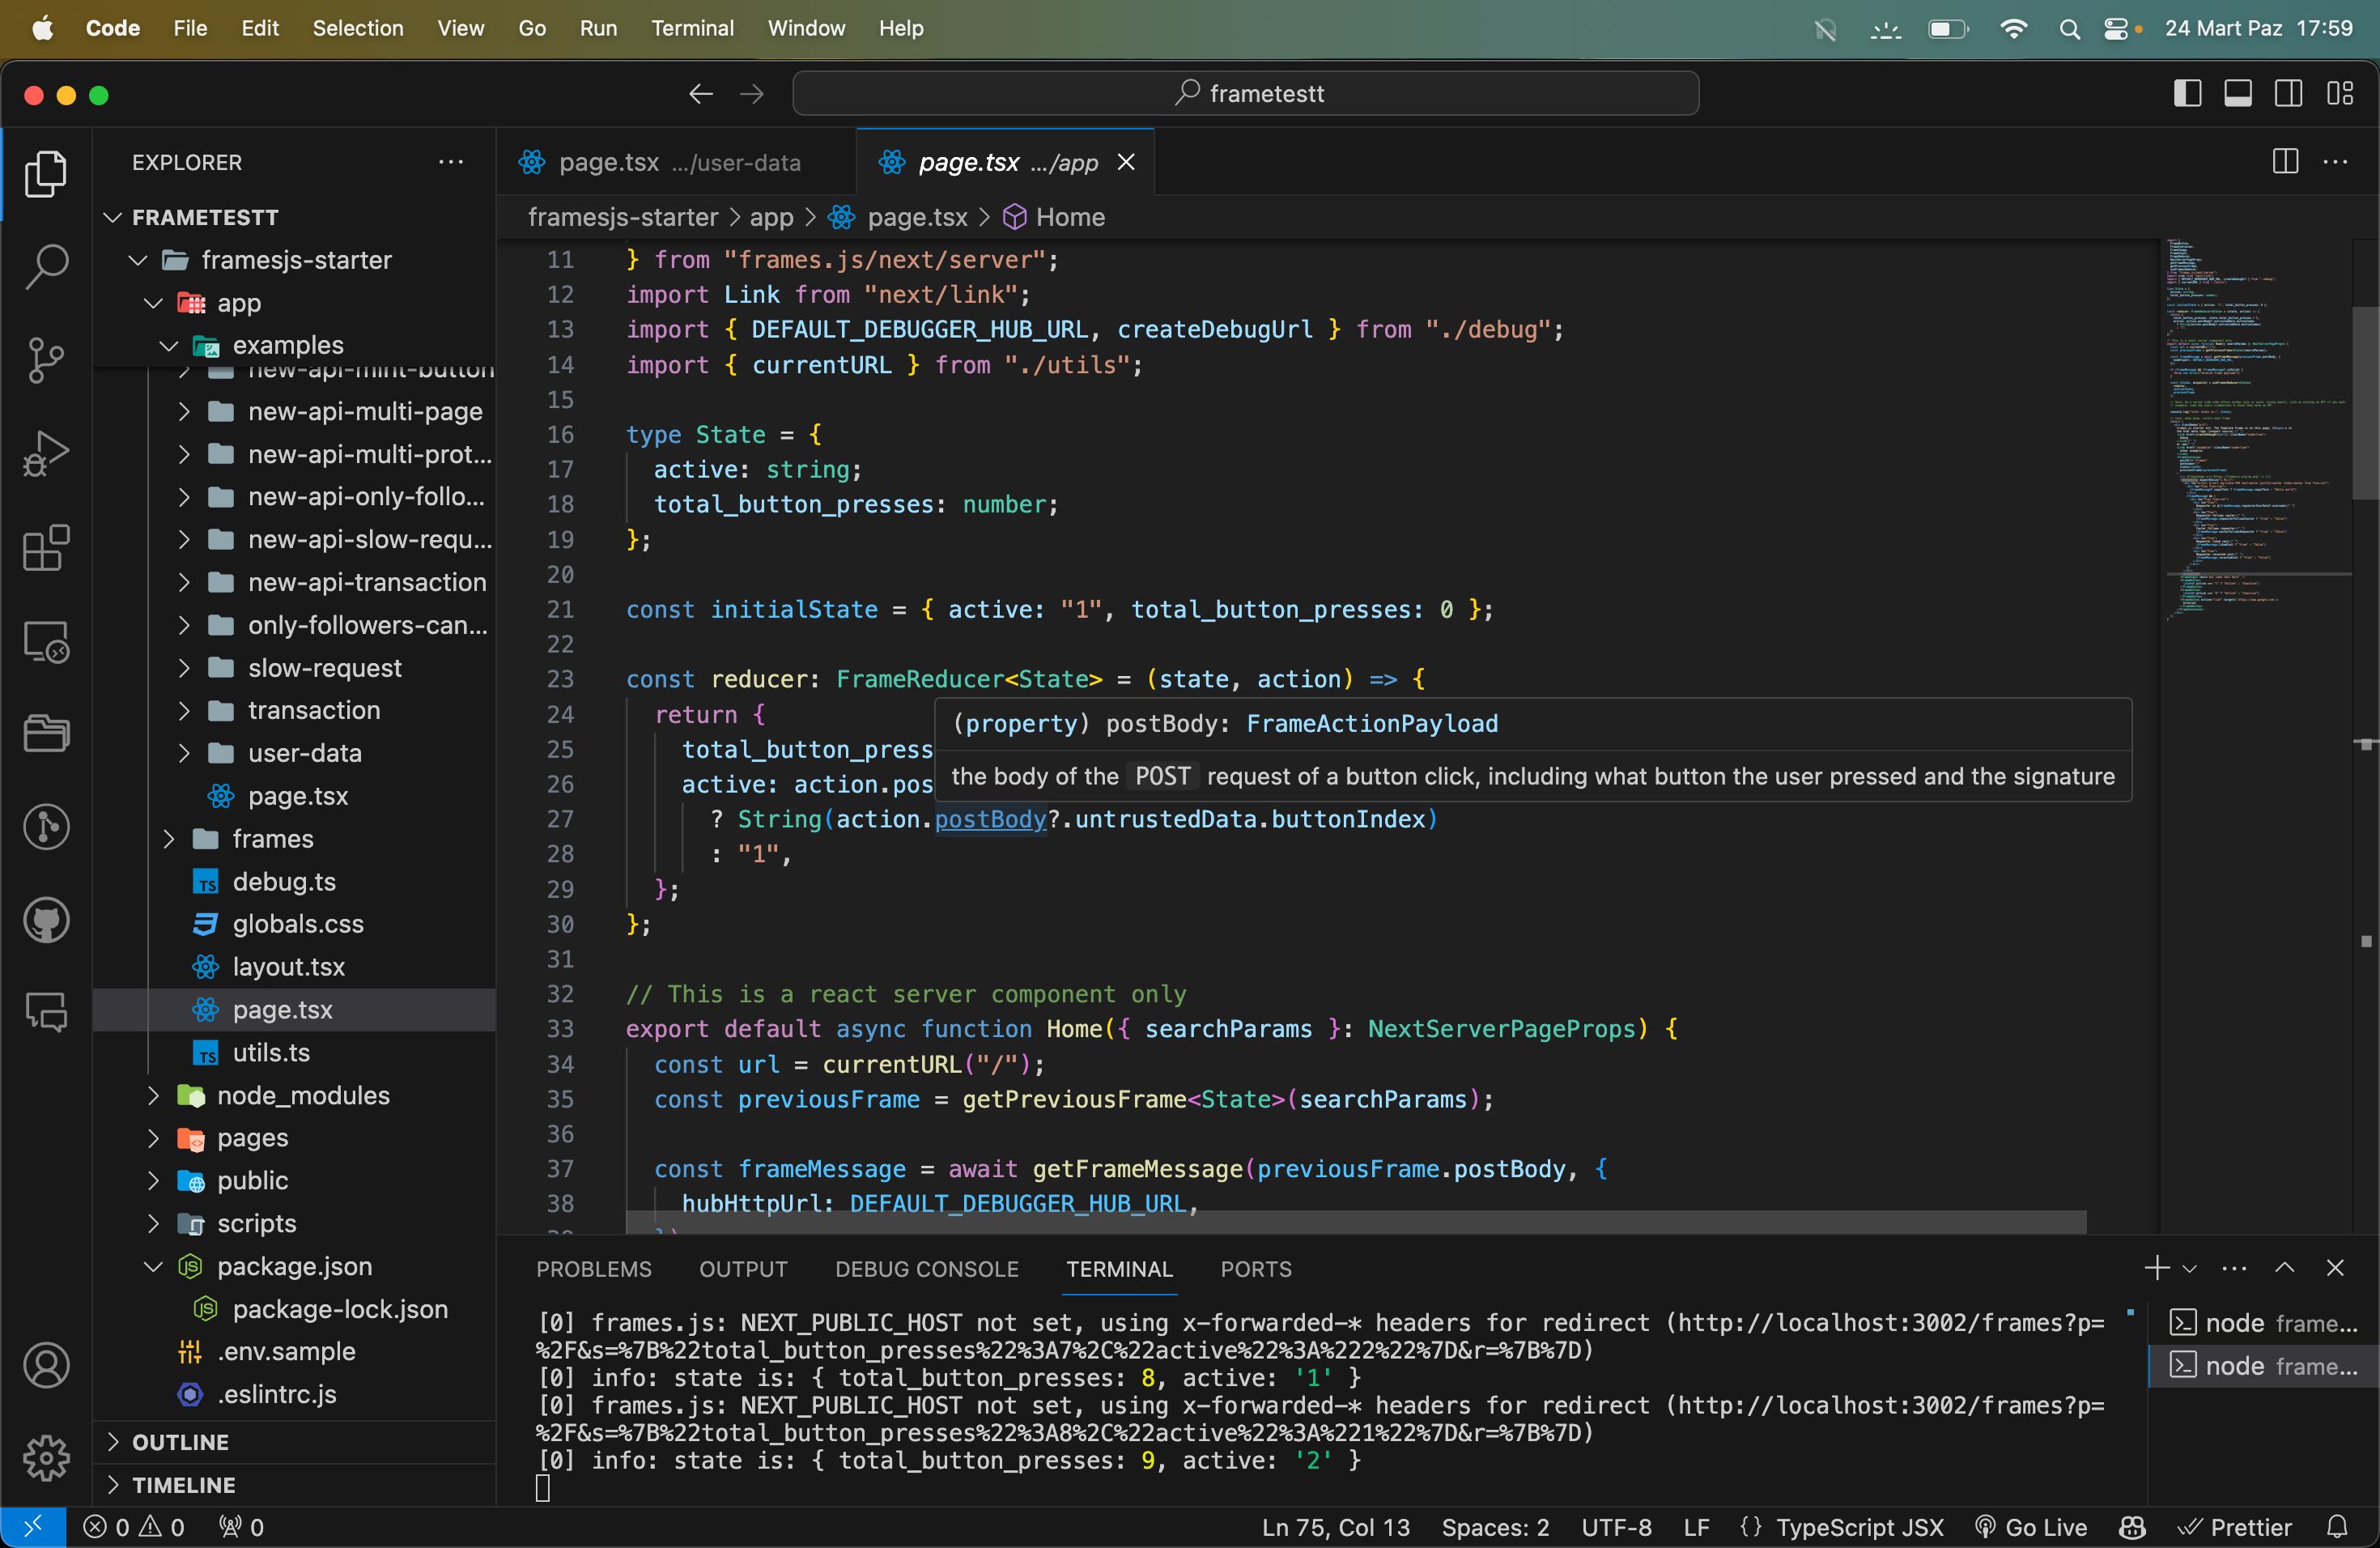Viewport: 2380px width, 1548px height.
Task: Open the Run and Debug view
Action: point(46,453)
